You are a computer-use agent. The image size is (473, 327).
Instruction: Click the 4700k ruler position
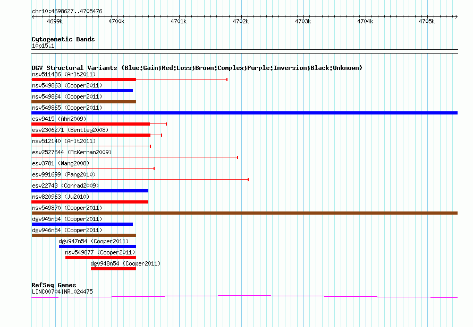coord(116,21)
